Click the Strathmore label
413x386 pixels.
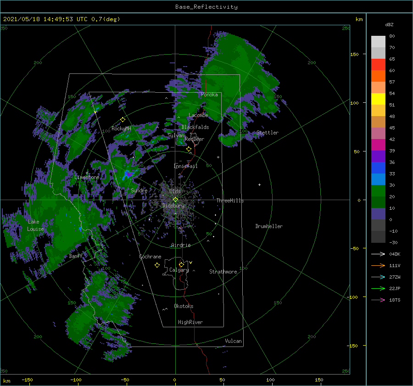click(223, 272)
